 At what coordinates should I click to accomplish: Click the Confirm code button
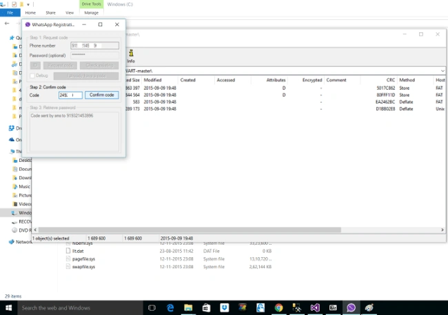click(x=102, y=95)
